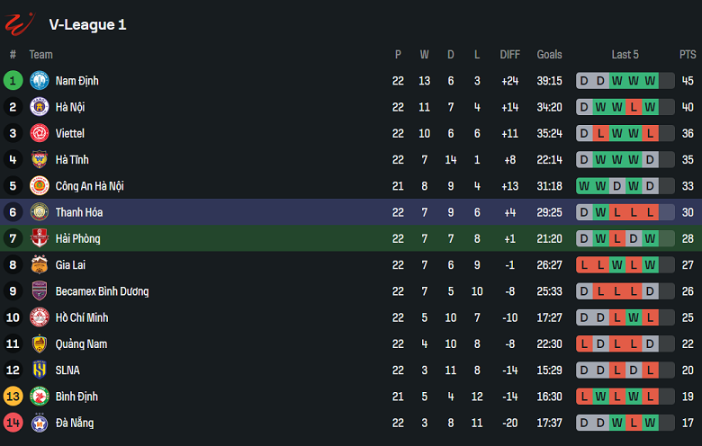Click the Last 5 column header

tap(625, 55)
